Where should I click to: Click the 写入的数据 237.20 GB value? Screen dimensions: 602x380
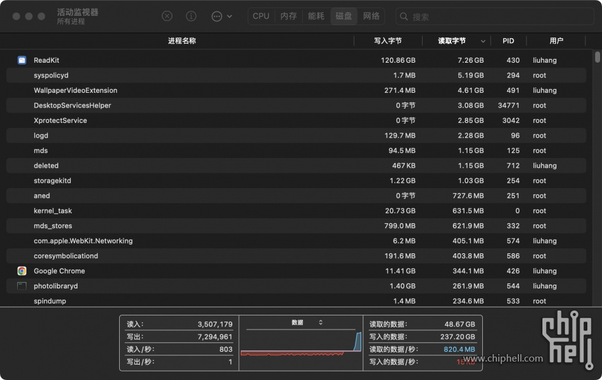click(x=458, y=336)
